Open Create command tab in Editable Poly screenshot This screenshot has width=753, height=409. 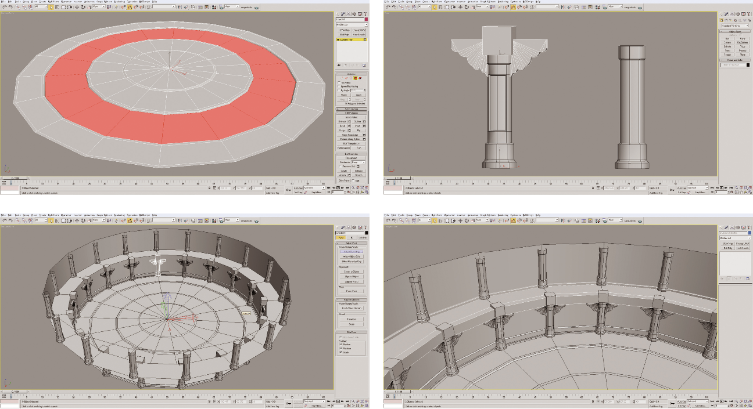coord(337,14)
